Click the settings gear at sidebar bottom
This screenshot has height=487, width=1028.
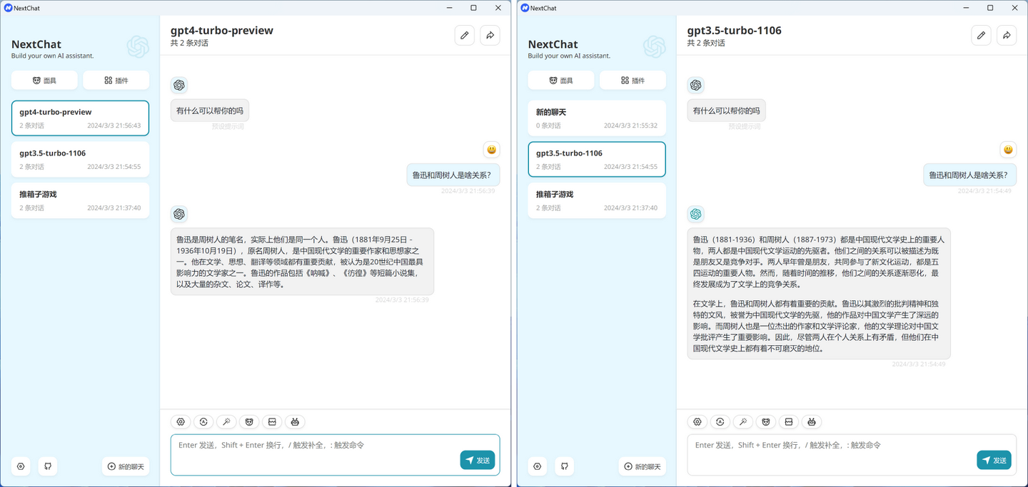click(x=20, y=466)
